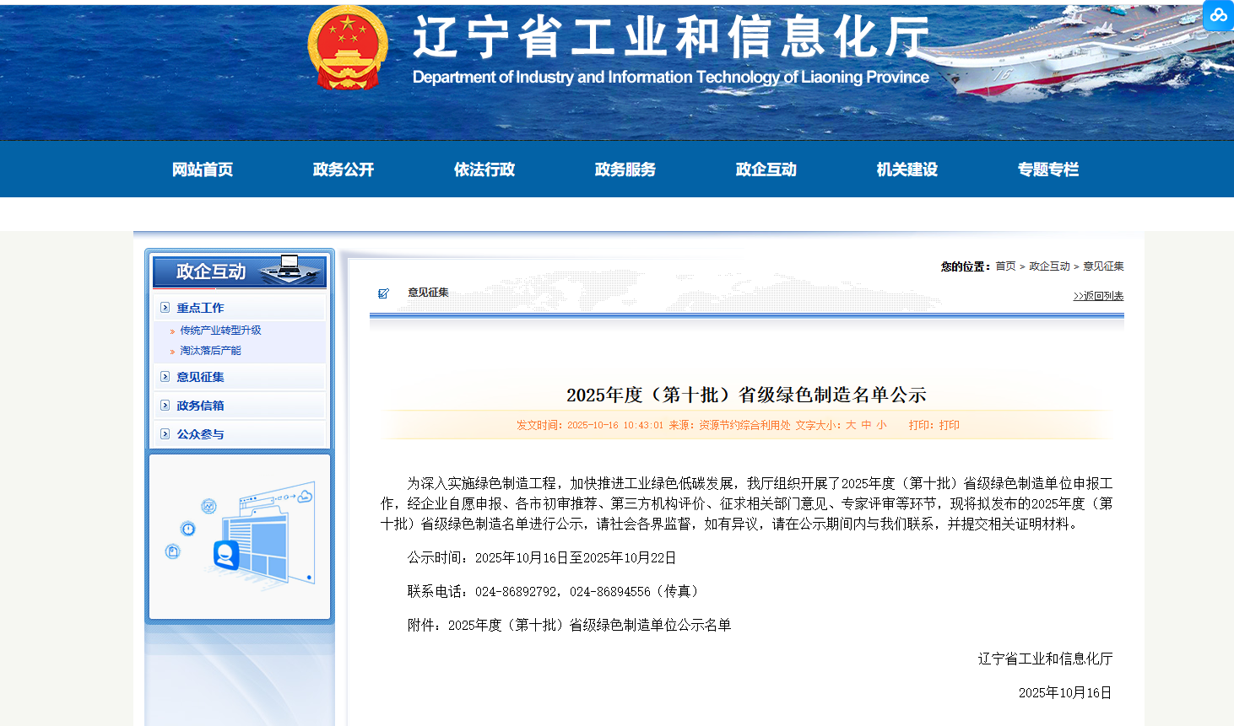Image resolution: width=1234 pixels, height=726 pixels.
Task: Set the text size to 中 (medium)
Action: (x=866, y=425)
